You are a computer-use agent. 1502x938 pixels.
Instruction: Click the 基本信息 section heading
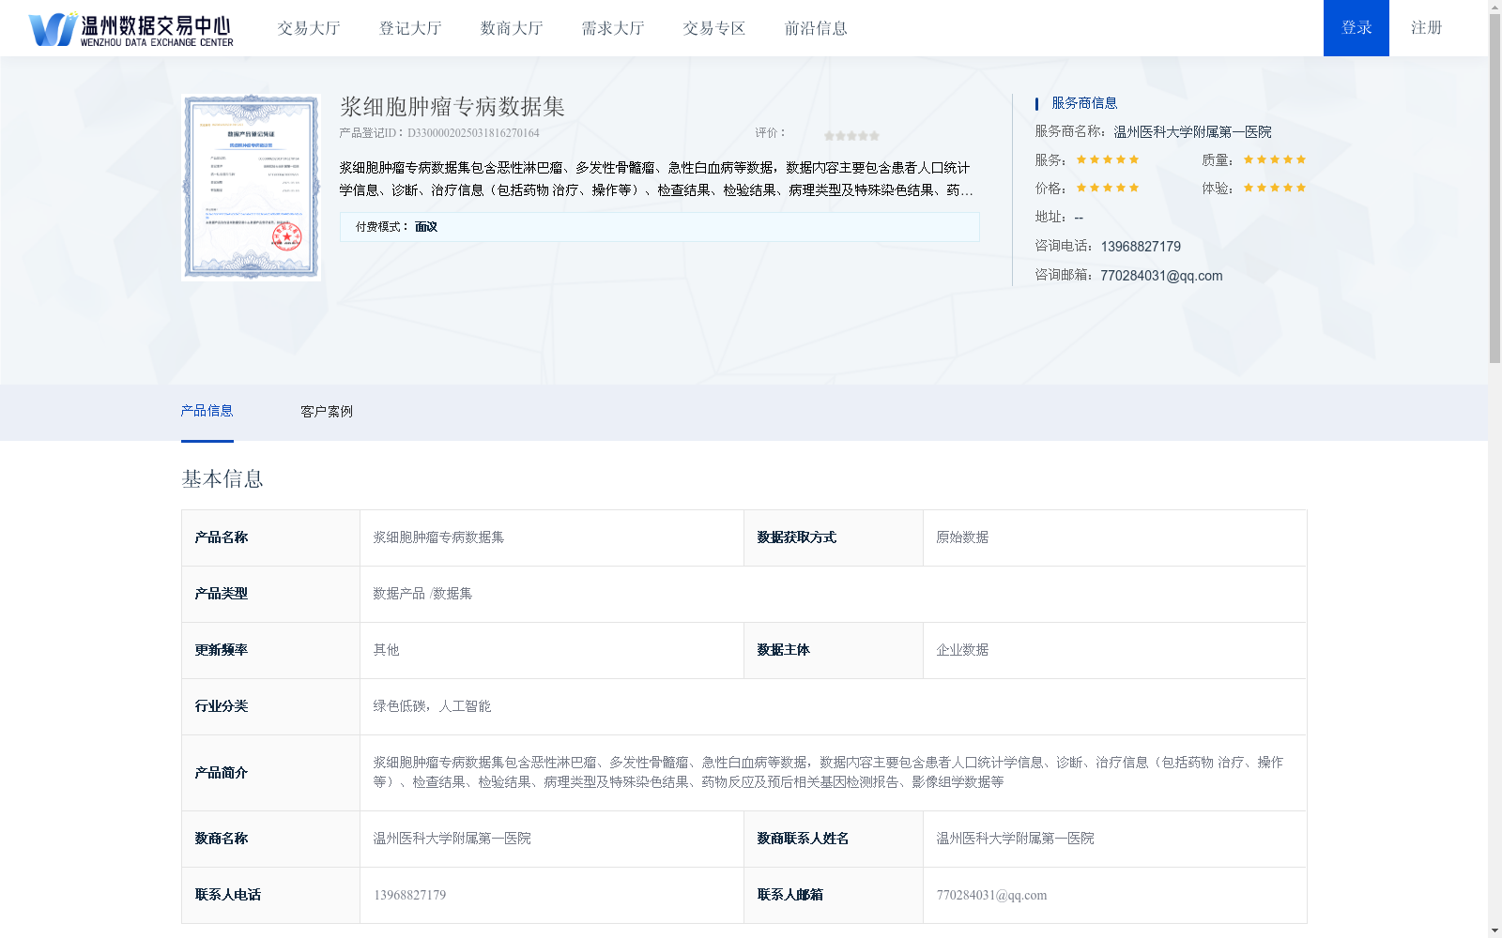(x=222, y=479)
